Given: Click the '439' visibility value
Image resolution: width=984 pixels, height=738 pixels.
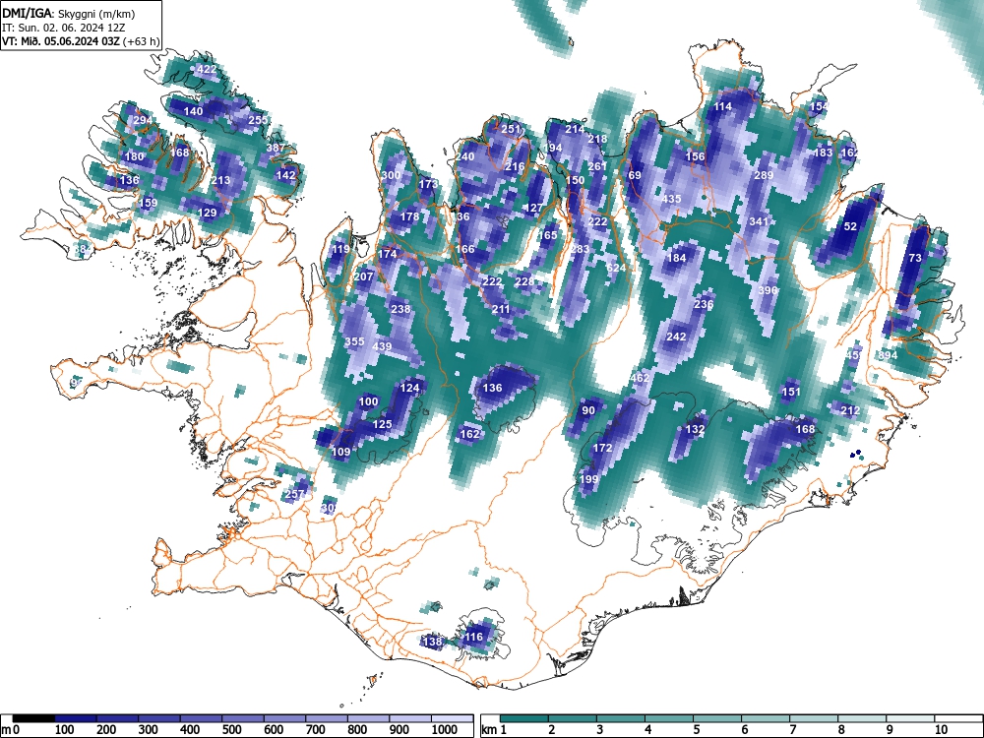Looking at the screenshot, I should (x=382, y=346).
